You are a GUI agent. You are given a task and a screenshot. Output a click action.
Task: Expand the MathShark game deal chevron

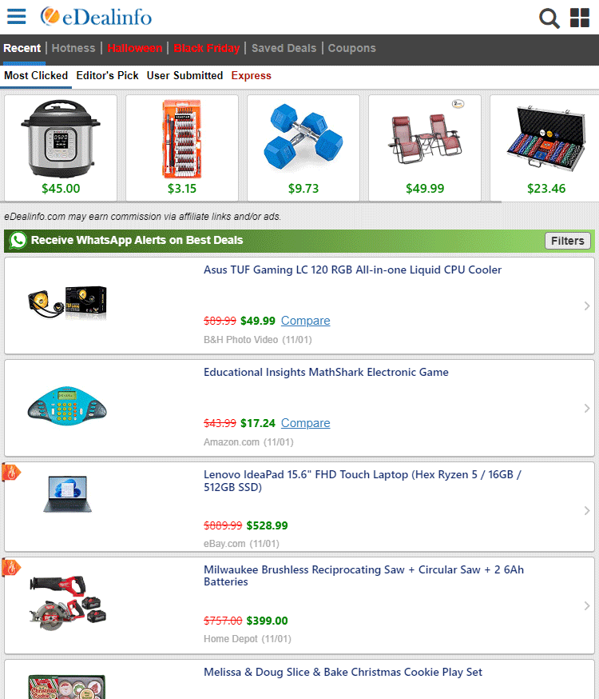coord(586,409)
